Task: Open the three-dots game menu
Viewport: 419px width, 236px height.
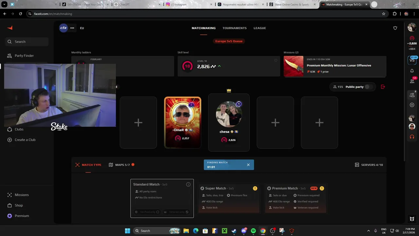Action: point(72,28)
